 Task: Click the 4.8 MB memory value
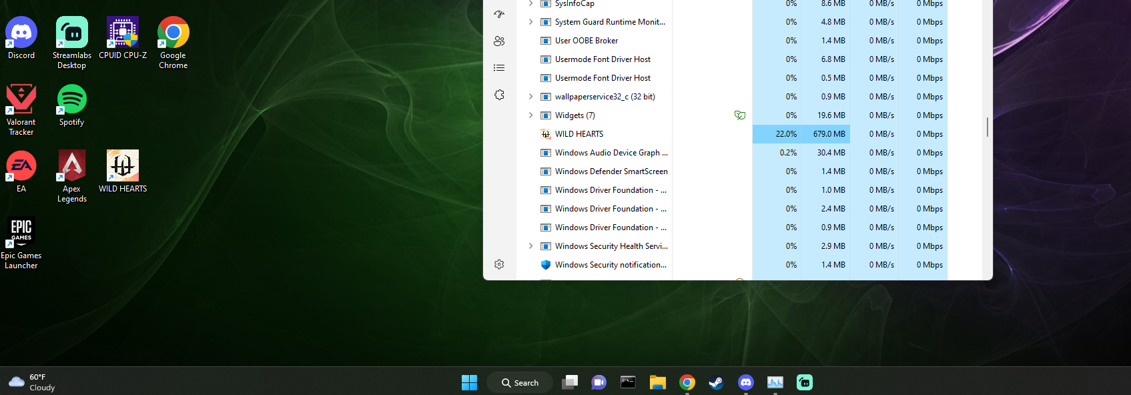(833, 22)
